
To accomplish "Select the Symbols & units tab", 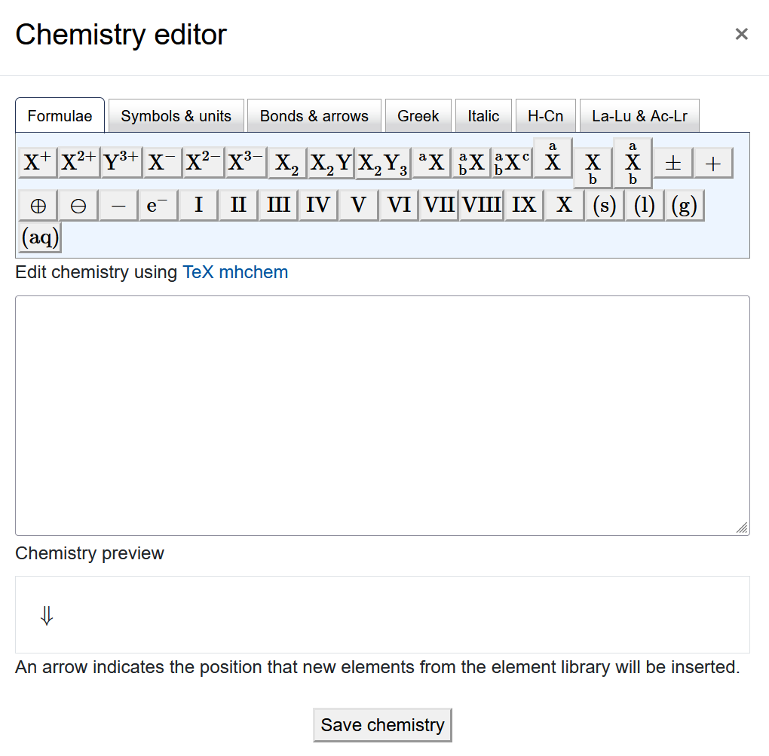I will 176,115.
